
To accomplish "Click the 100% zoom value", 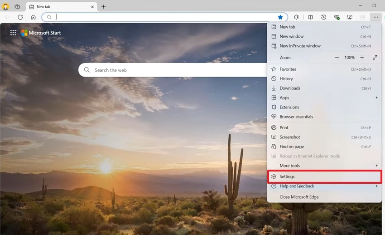I will [x=349, y=58].
